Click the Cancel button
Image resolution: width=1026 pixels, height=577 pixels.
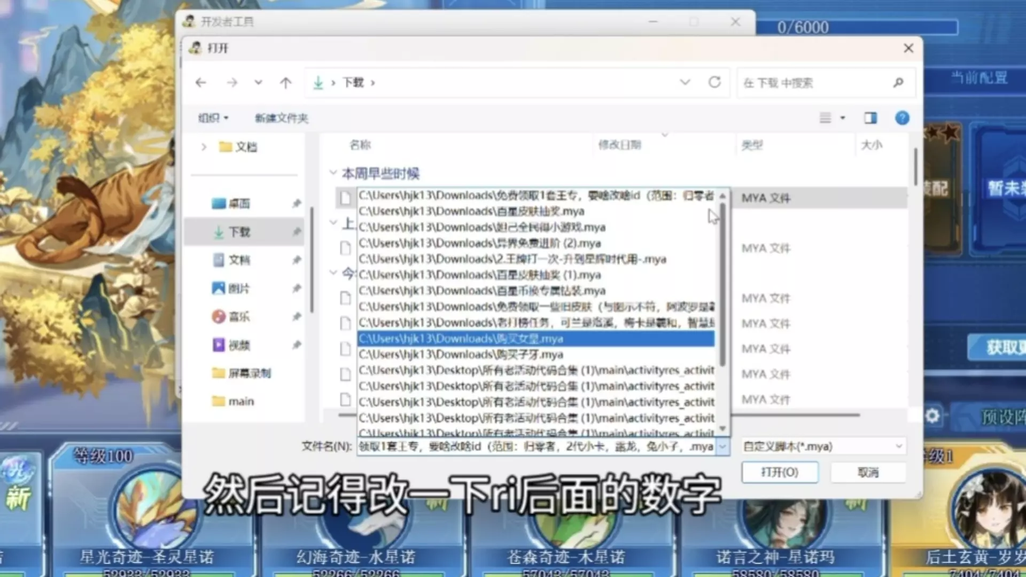click(x=868, y=472)
